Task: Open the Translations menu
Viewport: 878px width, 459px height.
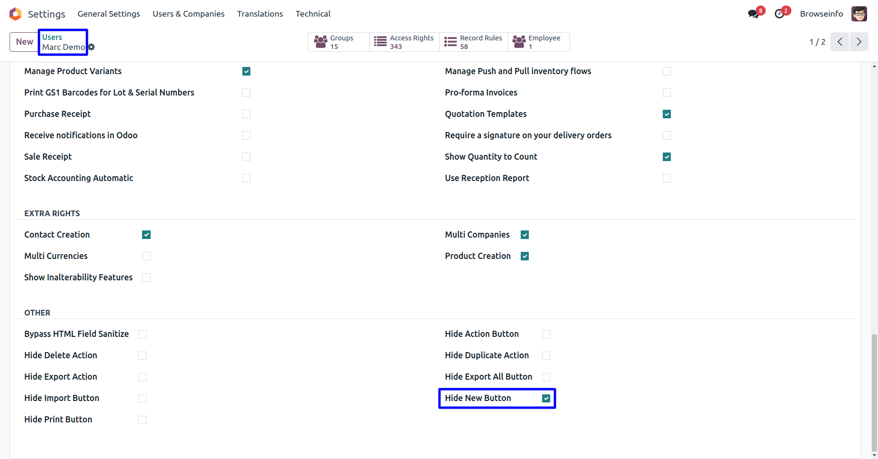Action: [260, 14]
